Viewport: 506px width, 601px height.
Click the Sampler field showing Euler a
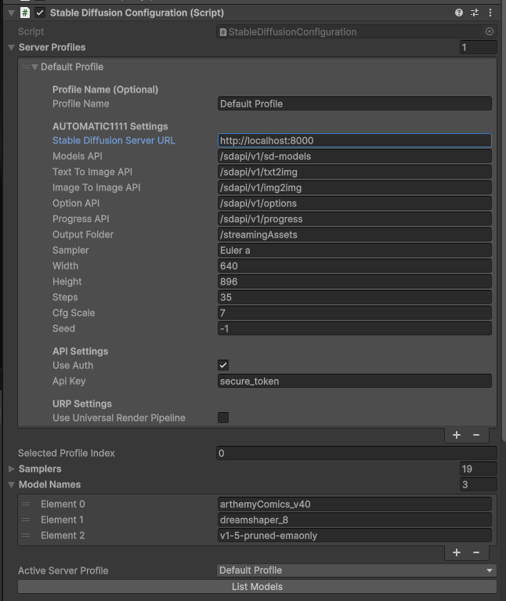355,250
